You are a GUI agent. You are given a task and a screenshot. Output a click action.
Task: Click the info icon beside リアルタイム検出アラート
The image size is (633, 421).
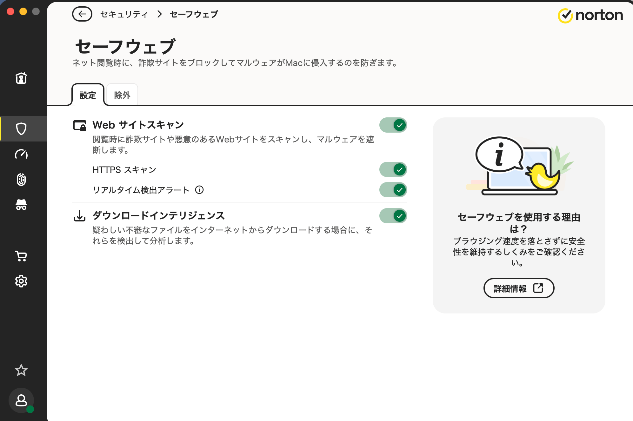point(199,190)
